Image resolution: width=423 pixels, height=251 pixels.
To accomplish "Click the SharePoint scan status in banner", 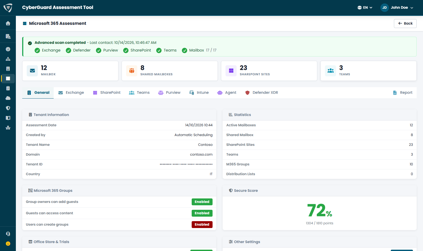I will point(137,50).
